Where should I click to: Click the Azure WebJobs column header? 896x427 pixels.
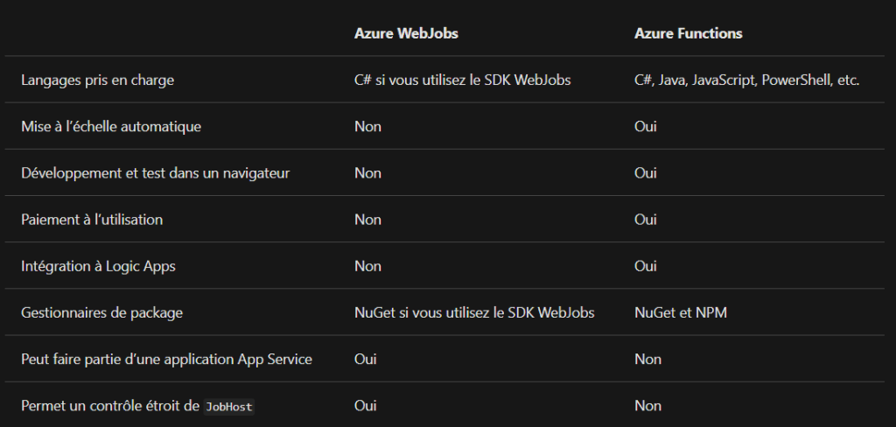coord(406,33)
